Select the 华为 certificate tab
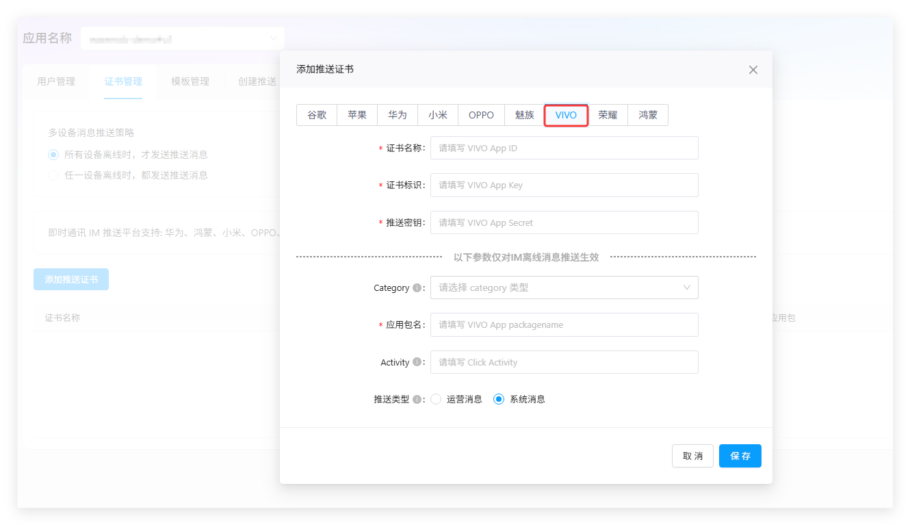The image size is (910, 525). [398, 115]
